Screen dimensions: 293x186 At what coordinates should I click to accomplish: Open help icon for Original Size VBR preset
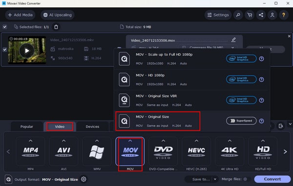click(x=261, y=100)
